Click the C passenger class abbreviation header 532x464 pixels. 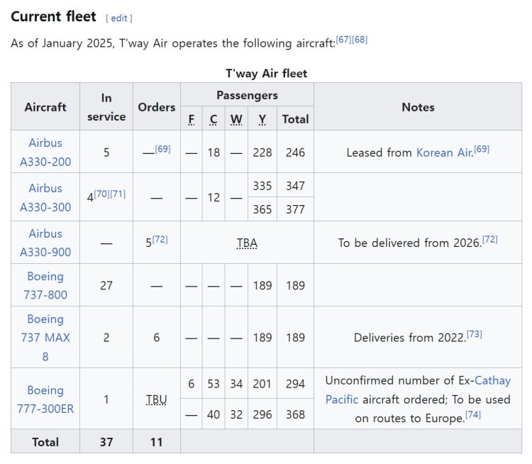[214, 119]
